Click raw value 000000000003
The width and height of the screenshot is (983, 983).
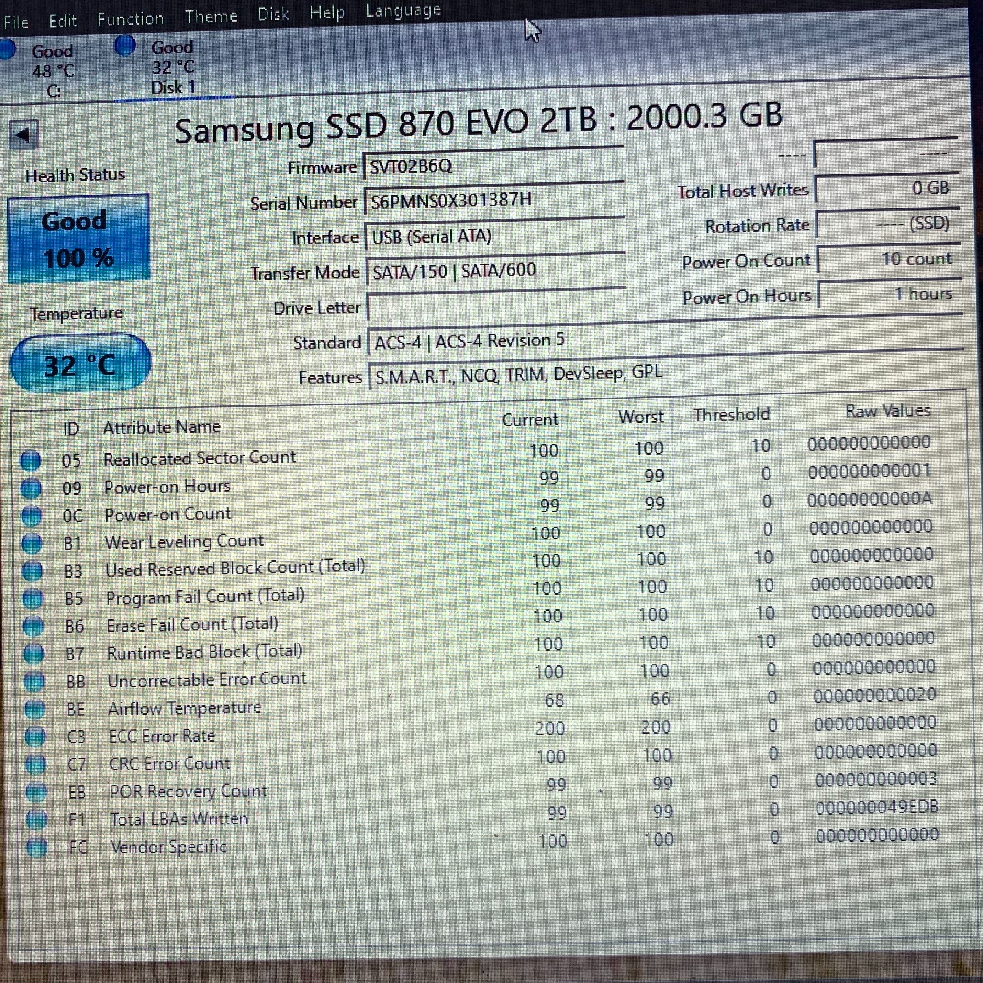point(876,779)
